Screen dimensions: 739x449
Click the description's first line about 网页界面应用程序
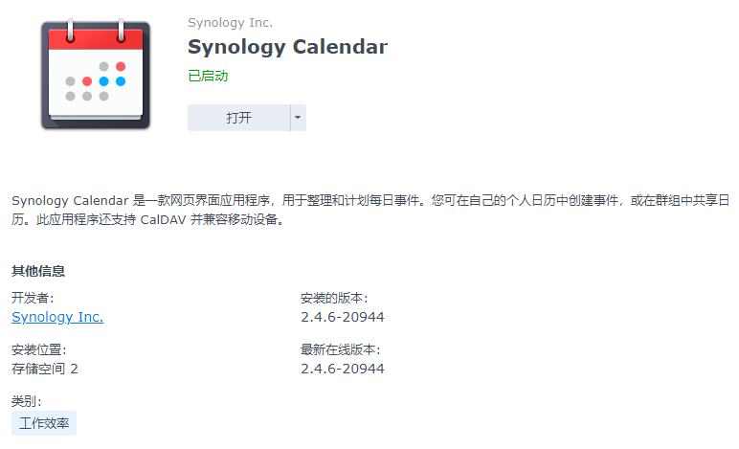(x=370, y=201)
